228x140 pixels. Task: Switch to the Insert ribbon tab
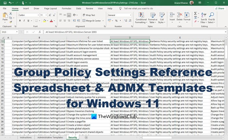(x=26, y=8)
